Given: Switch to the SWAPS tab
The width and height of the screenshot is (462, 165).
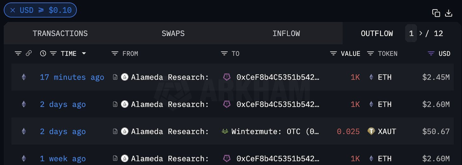Looking at the screenshot, I should pyautogui.click(x=173, y=33).
